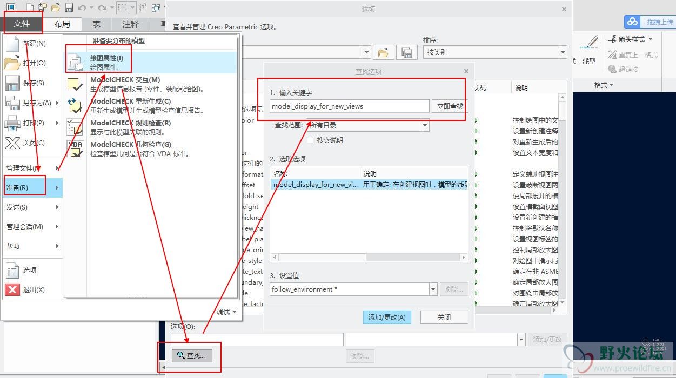
Task: Open the configuration file dropdown left of folder icon
Action: coord(367,52)
